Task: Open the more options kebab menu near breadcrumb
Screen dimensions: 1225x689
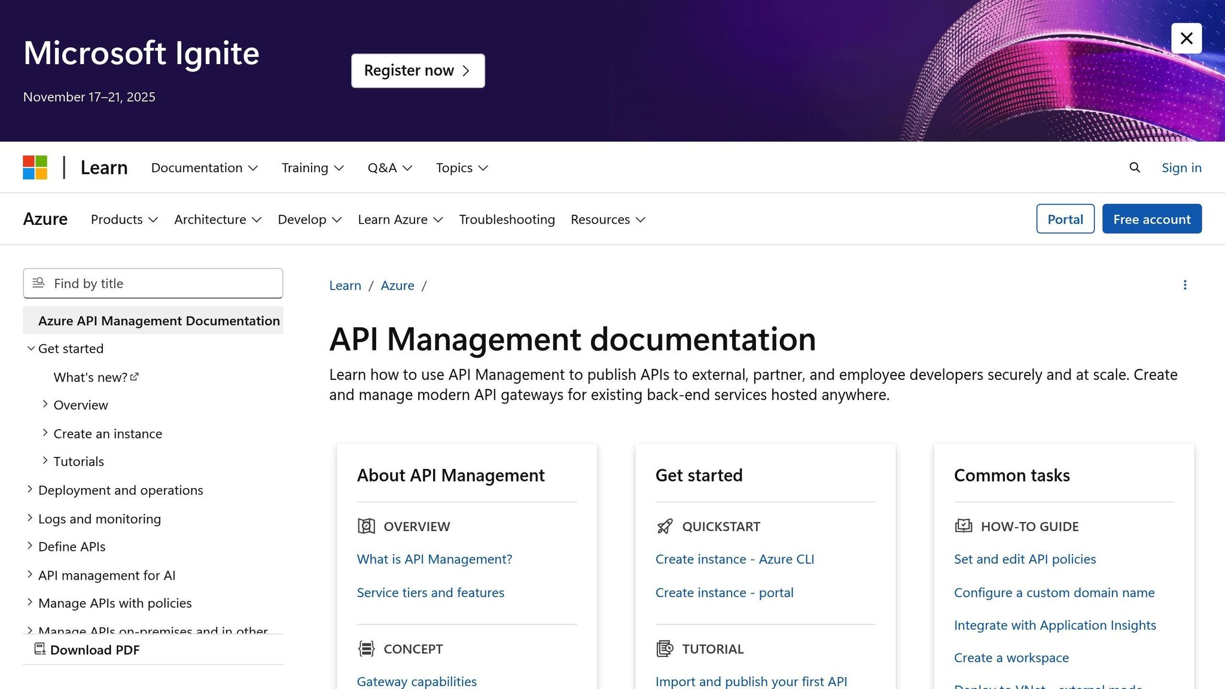Action: tap(1185, 285)
